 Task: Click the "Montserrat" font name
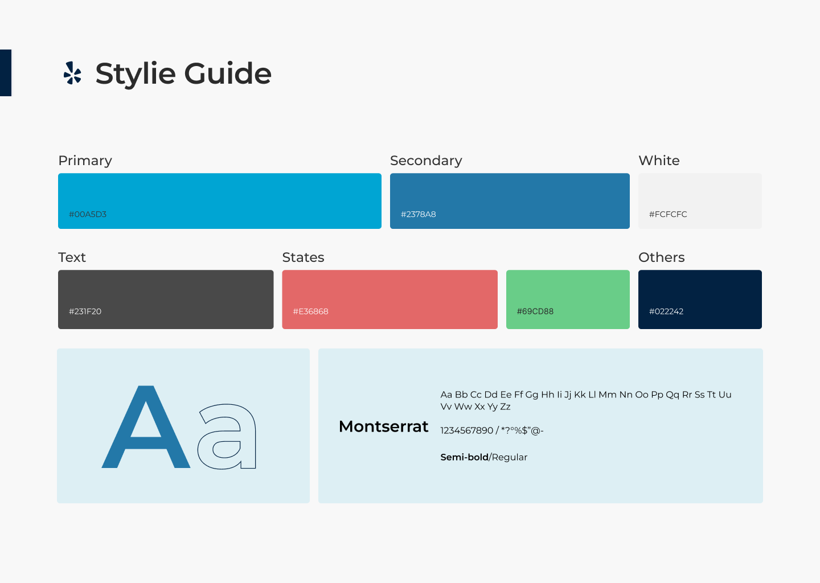[x=383, y=426]
